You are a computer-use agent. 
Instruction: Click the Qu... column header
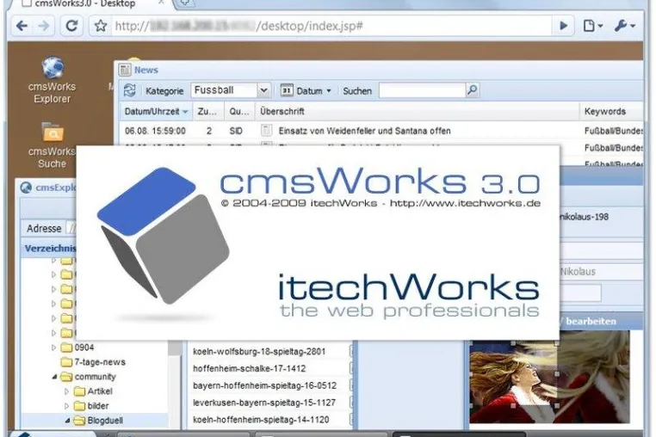239,112
